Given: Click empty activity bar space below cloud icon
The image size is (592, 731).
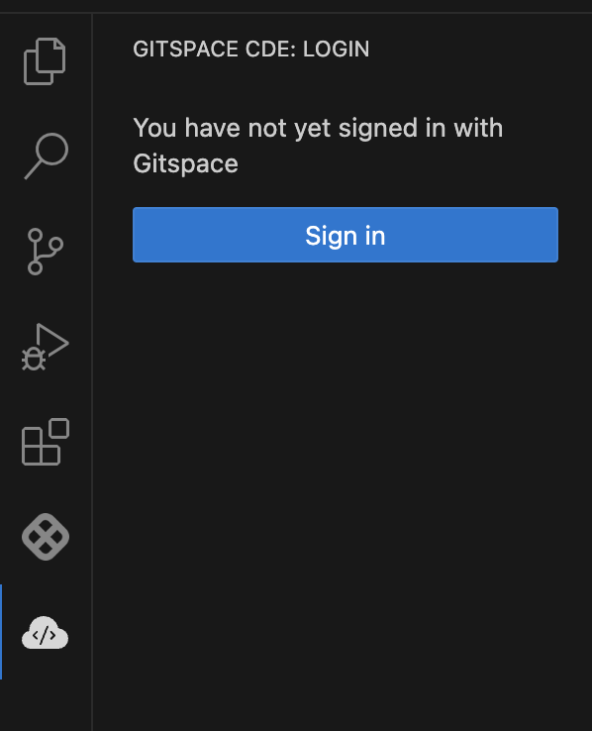Looking at the screenshot, I should [46, 704].
